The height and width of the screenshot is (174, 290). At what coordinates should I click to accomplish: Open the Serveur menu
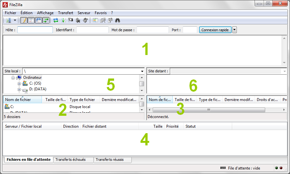(x=84, y=13)
